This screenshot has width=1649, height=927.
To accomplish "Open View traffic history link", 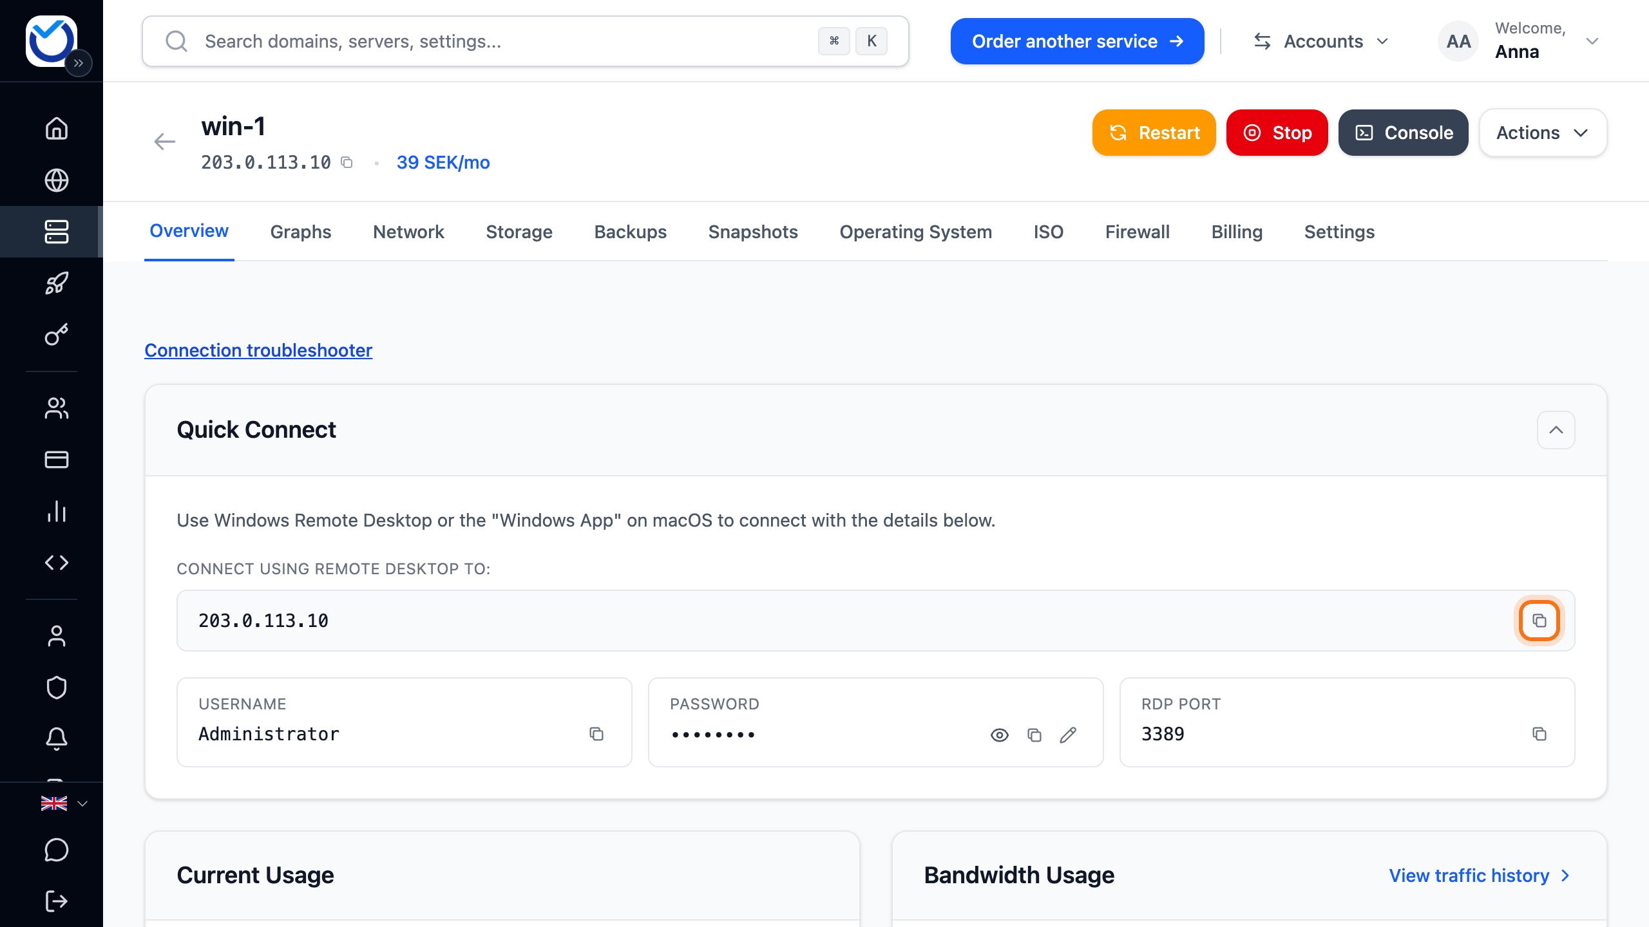I will (1480, 876).
